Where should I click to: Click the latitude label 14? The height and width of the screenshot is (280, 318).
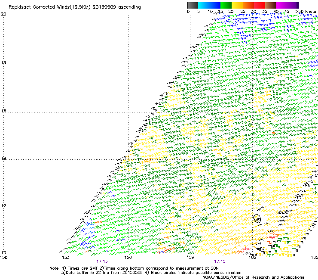(x=3, y=158)
